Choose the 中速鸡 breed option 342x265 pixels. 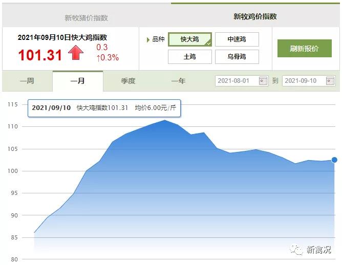[237, 39]
